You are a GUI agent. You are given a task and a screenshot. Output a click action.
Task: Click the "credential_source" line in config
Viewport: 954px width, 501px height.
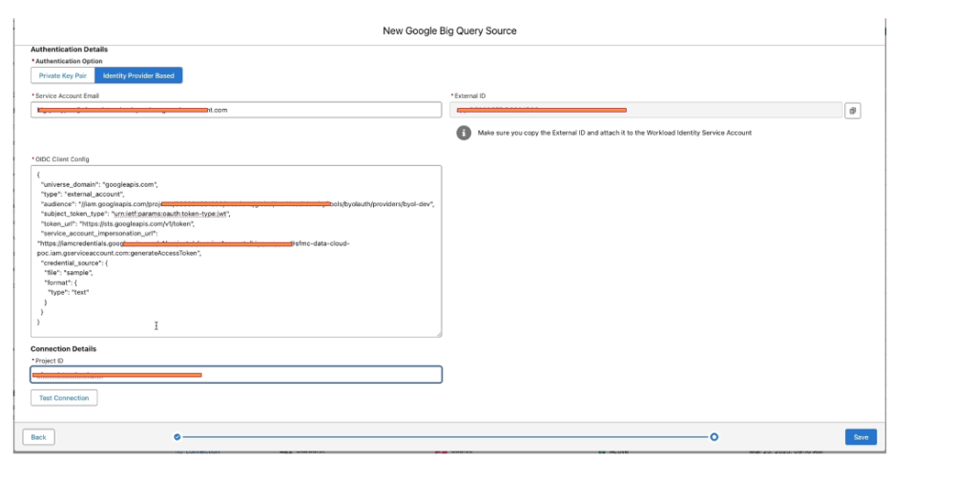pos(74,263)
